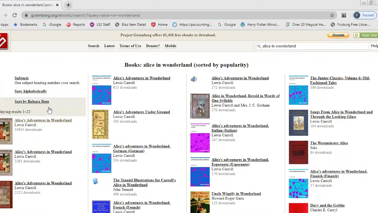This screenshot has height=213, width=378.
Task: Open Alice's adventures in Wonderland Italian edition
Action: [x=240, y=128]
